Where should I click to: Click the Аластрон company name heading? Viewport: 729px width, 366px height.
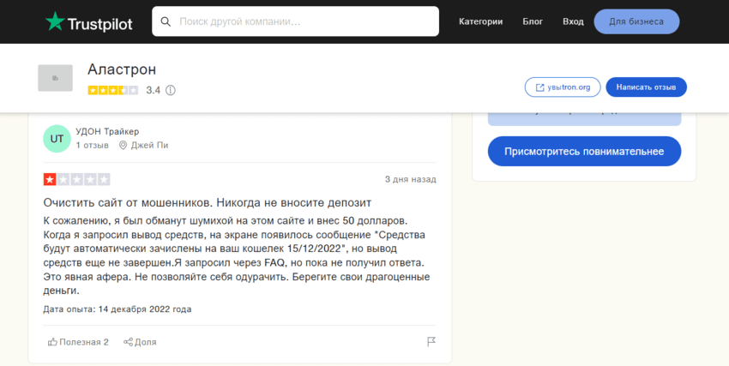[x=122, y=69]
